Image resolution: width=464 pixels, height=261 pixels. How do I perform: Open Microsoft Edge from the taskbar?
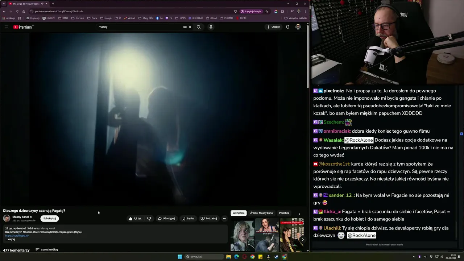(236, 257)
